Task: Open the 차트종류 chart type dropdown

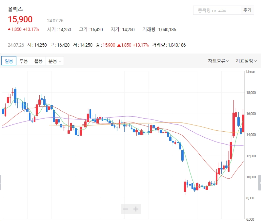Action: (x=218, y=61)
